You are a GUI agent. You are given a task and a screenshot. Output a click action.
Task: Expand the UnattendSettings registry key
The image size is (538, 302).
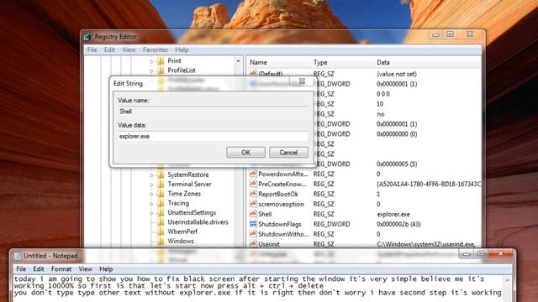[151, 213]
